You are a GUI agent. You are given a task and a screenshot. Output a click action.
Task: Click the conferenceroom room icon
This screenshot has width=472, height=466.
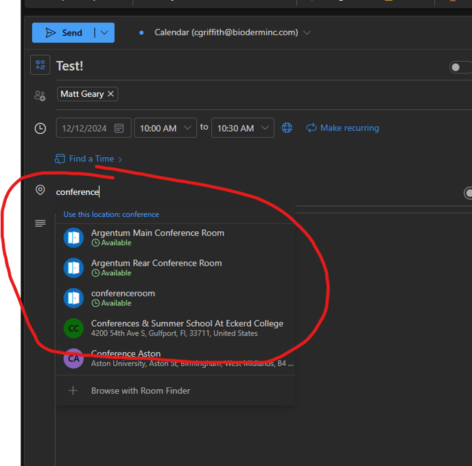pyautogui.click(x=73, y=299)
